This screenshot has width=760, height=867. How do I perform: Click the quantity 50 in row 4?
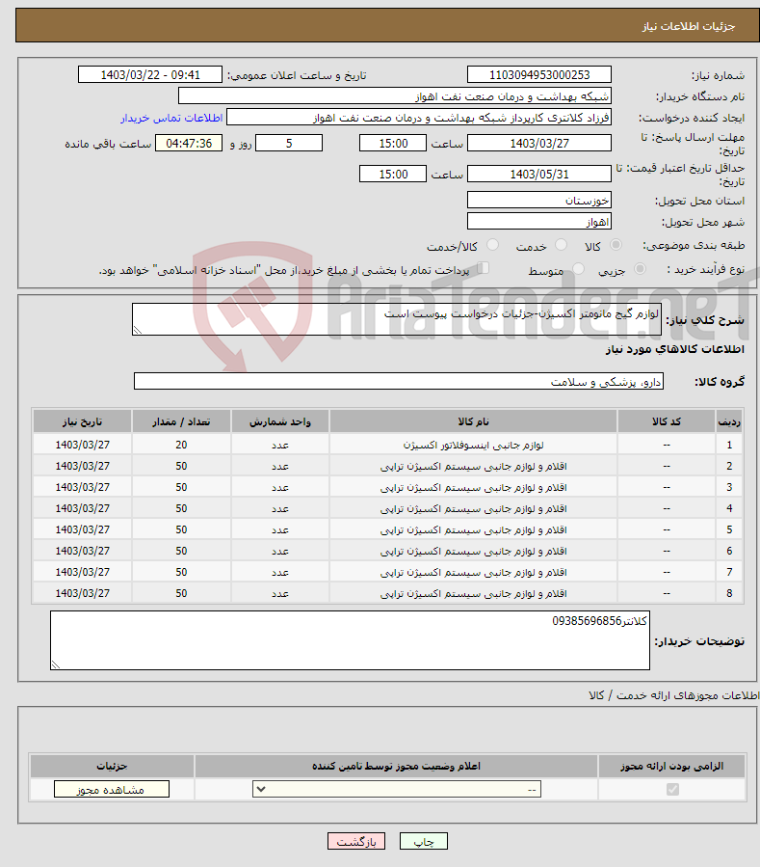181,508
